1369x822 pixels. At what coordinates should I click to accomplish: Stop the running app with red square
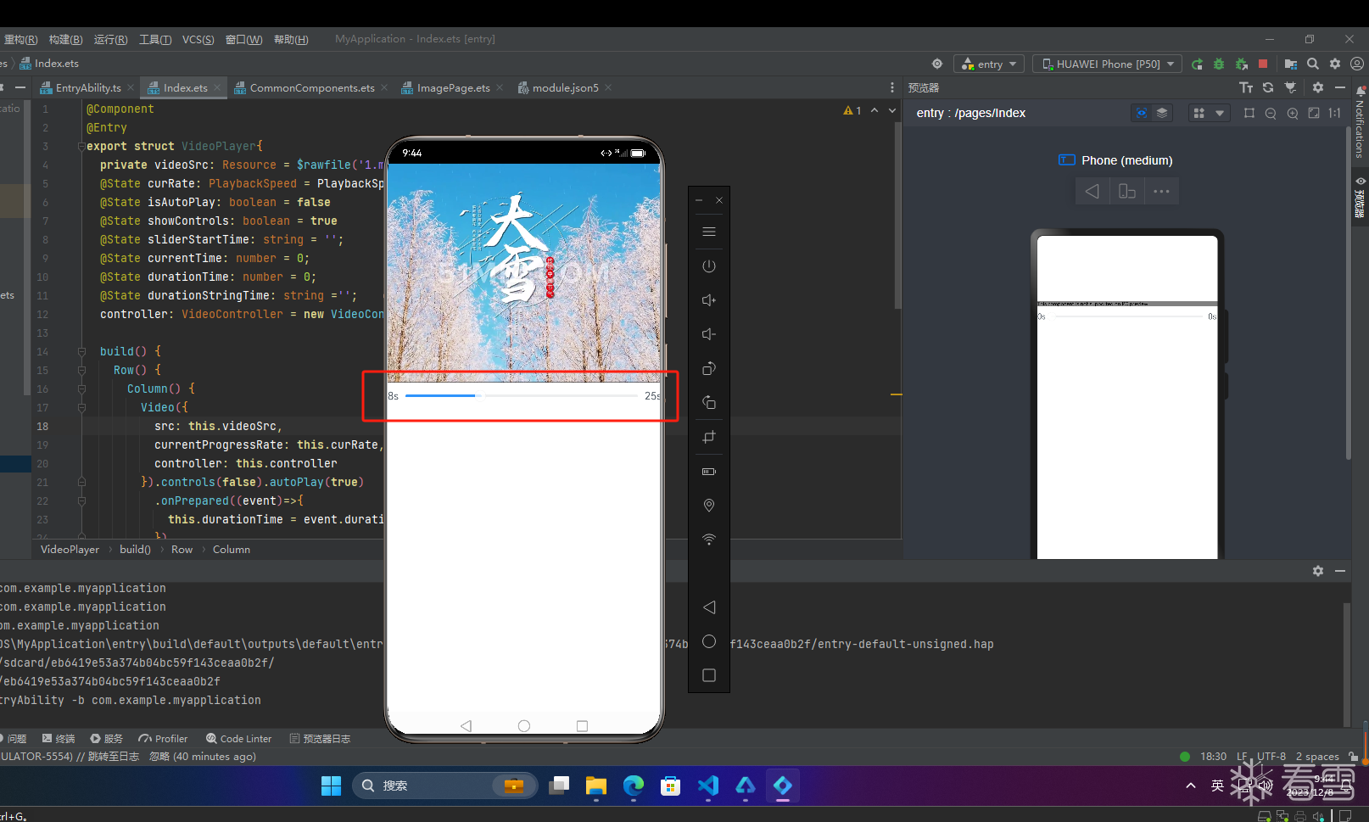1263,64
